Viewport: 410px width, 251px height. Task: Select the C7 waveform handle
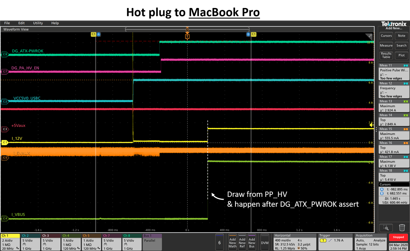pos(5,71)
